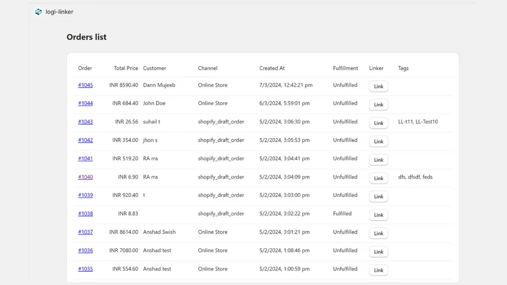The width and height of the screenshot is (507, 285).
Task: Click the tags dfs, dfsdf, feds
Action: [x=415, y=177]
